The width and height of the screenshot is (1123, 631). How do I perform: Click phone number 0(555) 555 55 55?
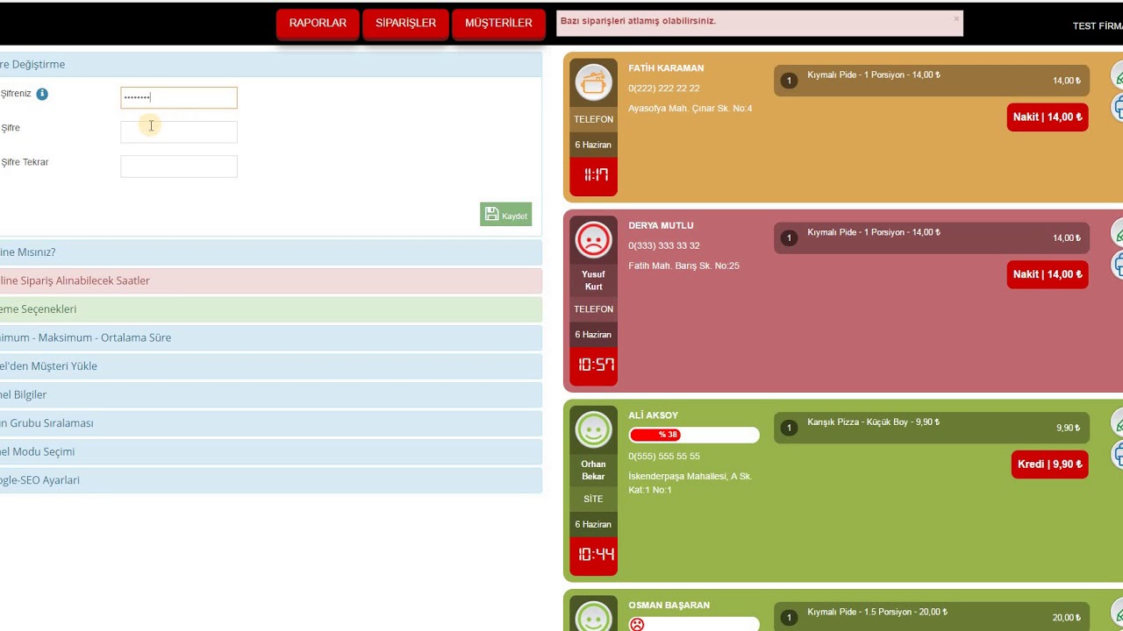(x=664, y=457)
